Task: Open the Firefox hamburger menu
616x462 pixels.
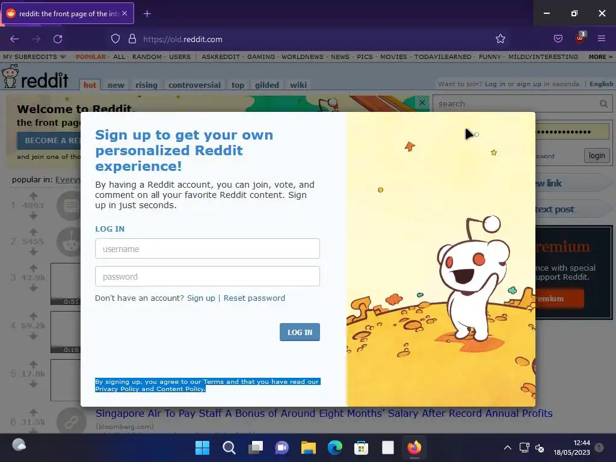Action: pyautogui.click(x=601, y=38)
